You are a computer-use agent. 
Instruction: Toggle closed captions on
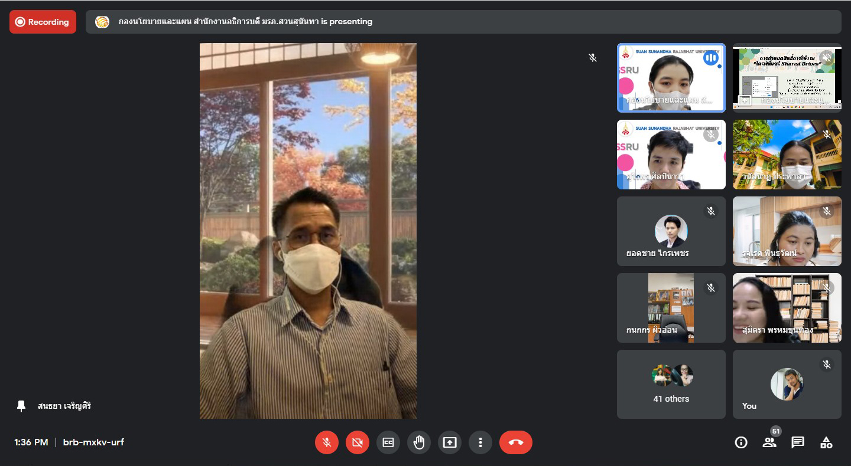388,442
